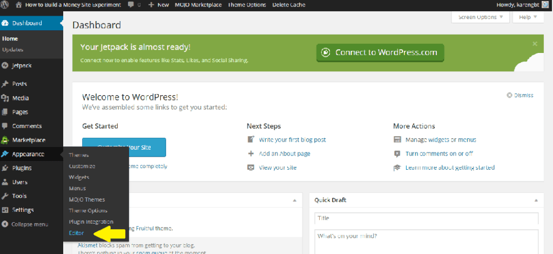553x254 pixels.
Task: Open Manage widgets or menus link
Action: [441, 139]
